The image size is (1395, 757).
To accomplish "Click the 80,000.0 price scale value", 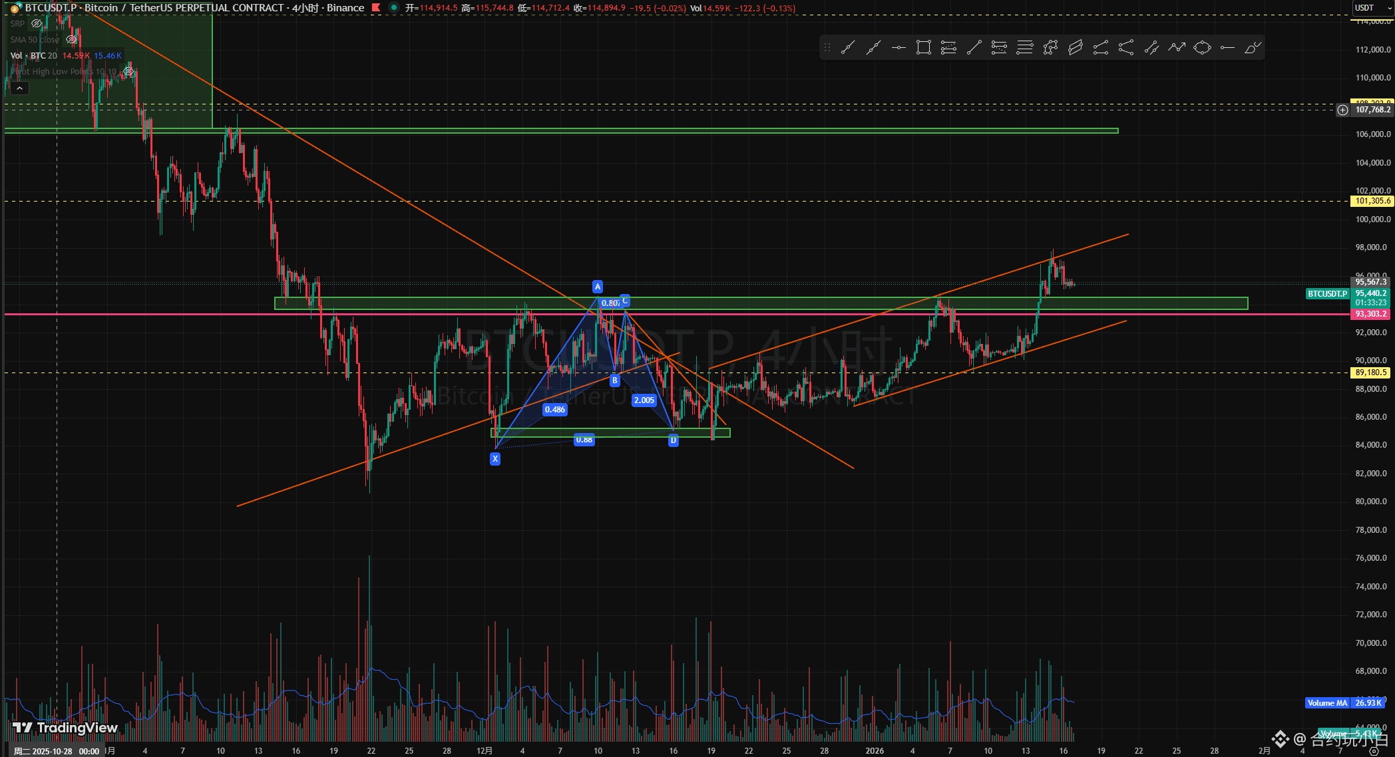I will tap(1371, 502).
